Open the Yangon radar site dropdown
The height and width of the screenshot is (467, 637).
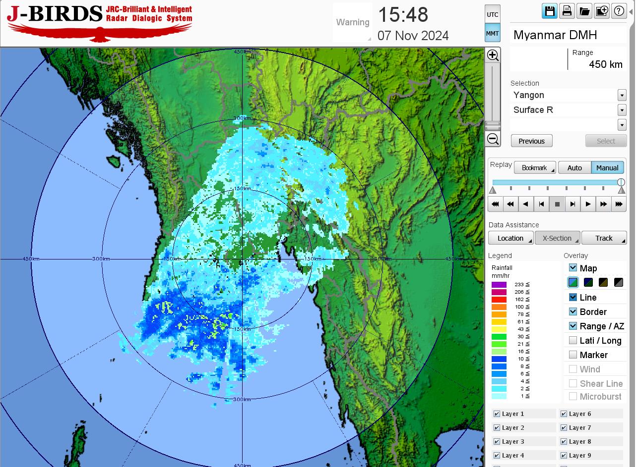coord(622,95)
